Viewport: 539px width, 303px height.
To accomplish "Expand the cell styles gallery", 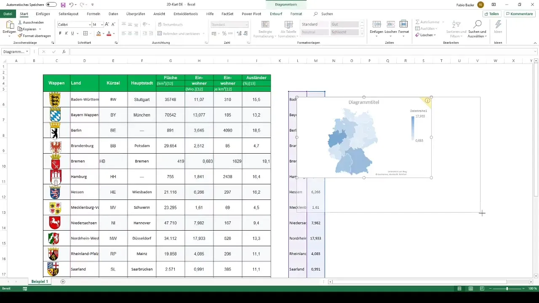I will pyautogui.click(x=362, y=33).
